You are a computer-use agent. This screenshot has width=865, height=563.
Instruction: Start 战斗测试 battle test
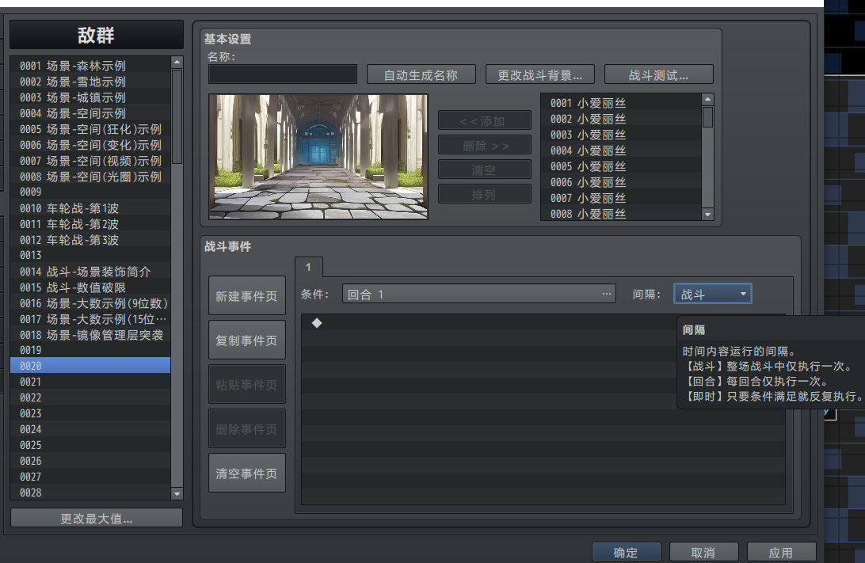(x=658, y=75)
